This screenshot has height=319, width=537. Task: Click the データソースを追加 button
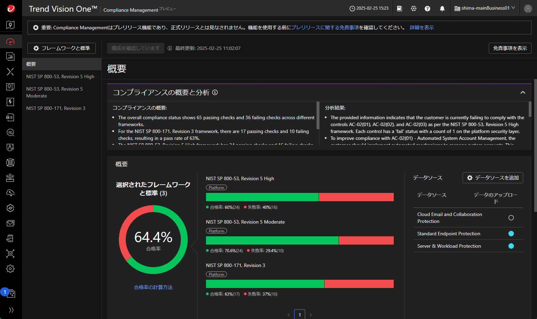click(x=493, y=178)
